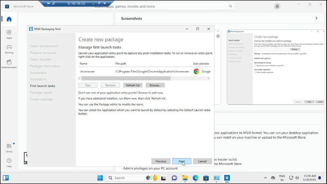Select the 'Create package' step

pos(41,99)
